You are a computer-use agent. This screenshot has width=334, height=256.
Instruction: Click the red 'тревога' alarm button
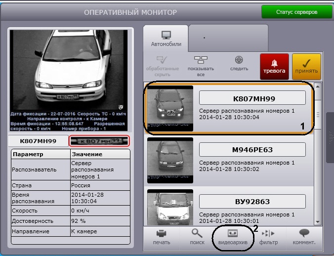(273, 66)
